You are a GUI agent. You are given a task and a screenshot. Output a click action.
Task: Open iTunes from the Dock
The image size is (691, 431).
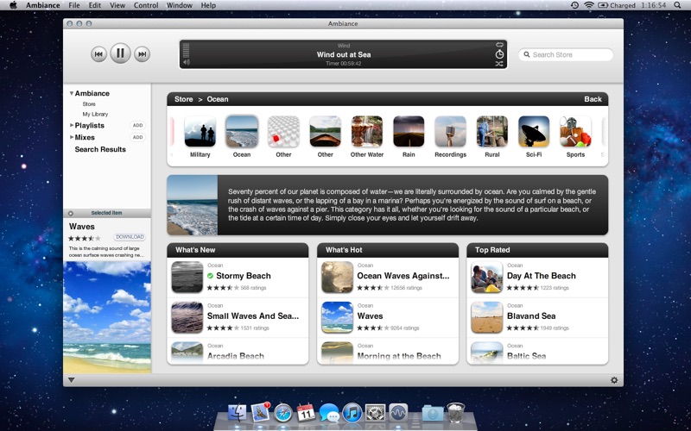tap(352, 414)
